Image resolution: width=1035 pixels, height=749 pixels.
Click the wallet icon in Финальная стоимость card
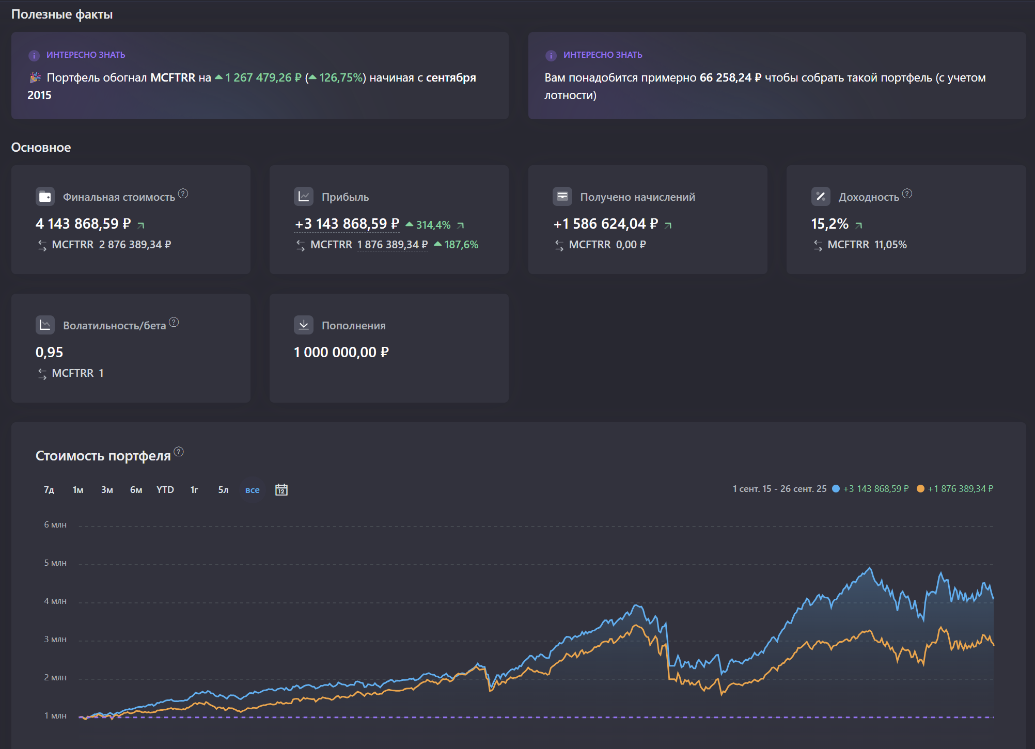[45, 197]
